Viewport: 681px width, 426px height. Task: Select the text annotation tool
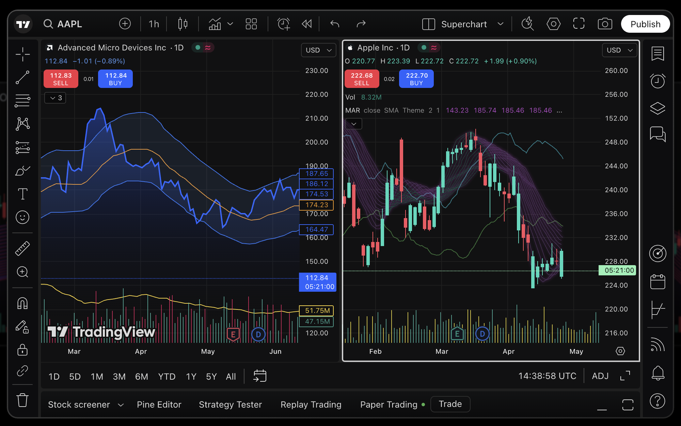(x=22, y=194)
